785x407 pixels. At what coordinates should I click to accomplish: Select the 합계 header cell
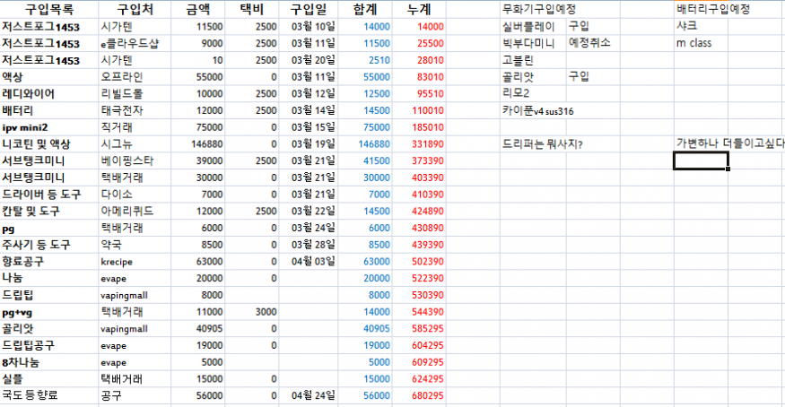point(365,9)
